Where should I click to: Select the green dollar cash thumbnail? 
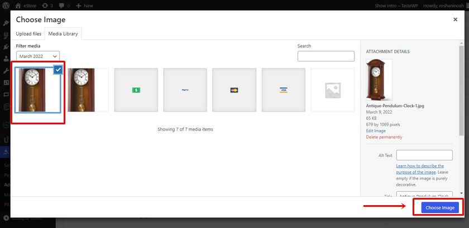click(136, 90)
